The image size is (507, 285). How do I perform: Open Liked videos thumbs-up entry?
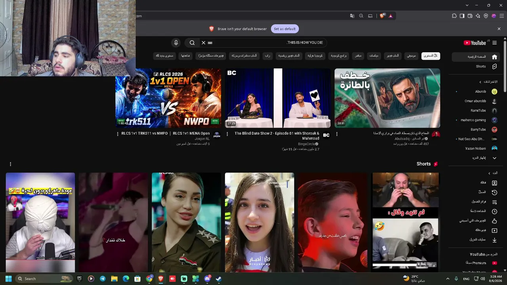[x=476, y=221]
